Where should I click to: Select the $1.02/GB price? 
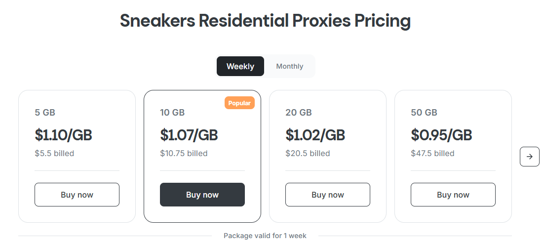(315, 135)
